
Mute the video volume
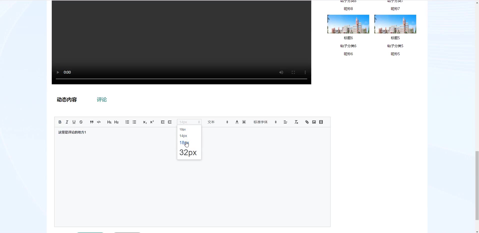point(281,72)
